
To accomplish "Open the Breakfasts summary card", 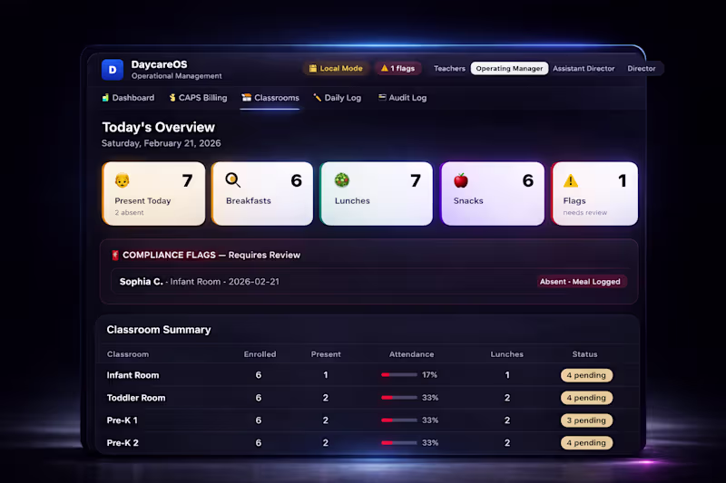I will [x=262, y=194].
